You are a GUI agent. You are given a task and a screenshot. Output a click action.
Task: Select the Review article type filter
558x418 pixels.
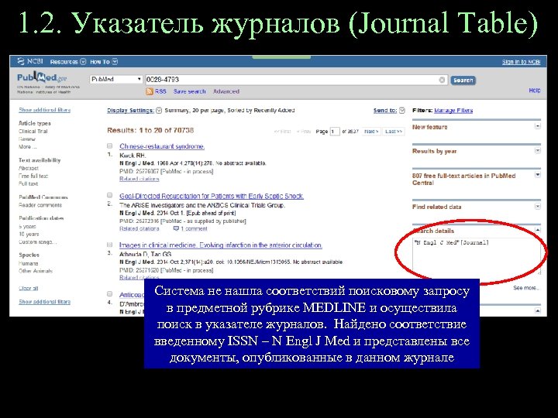coord(27,139)
